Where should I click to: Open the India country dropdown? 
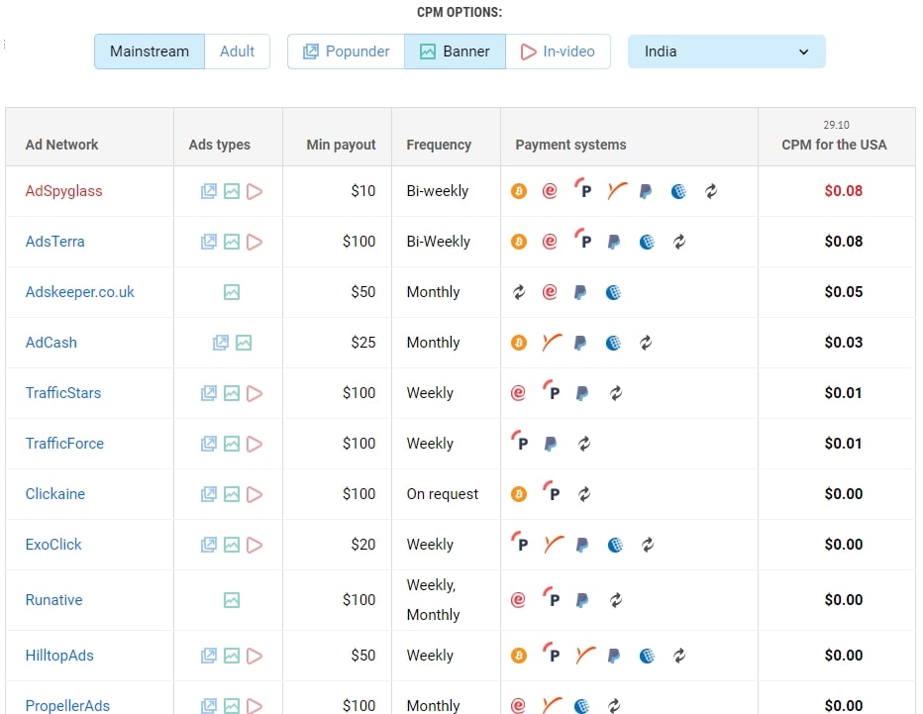[x=726, y=51]
